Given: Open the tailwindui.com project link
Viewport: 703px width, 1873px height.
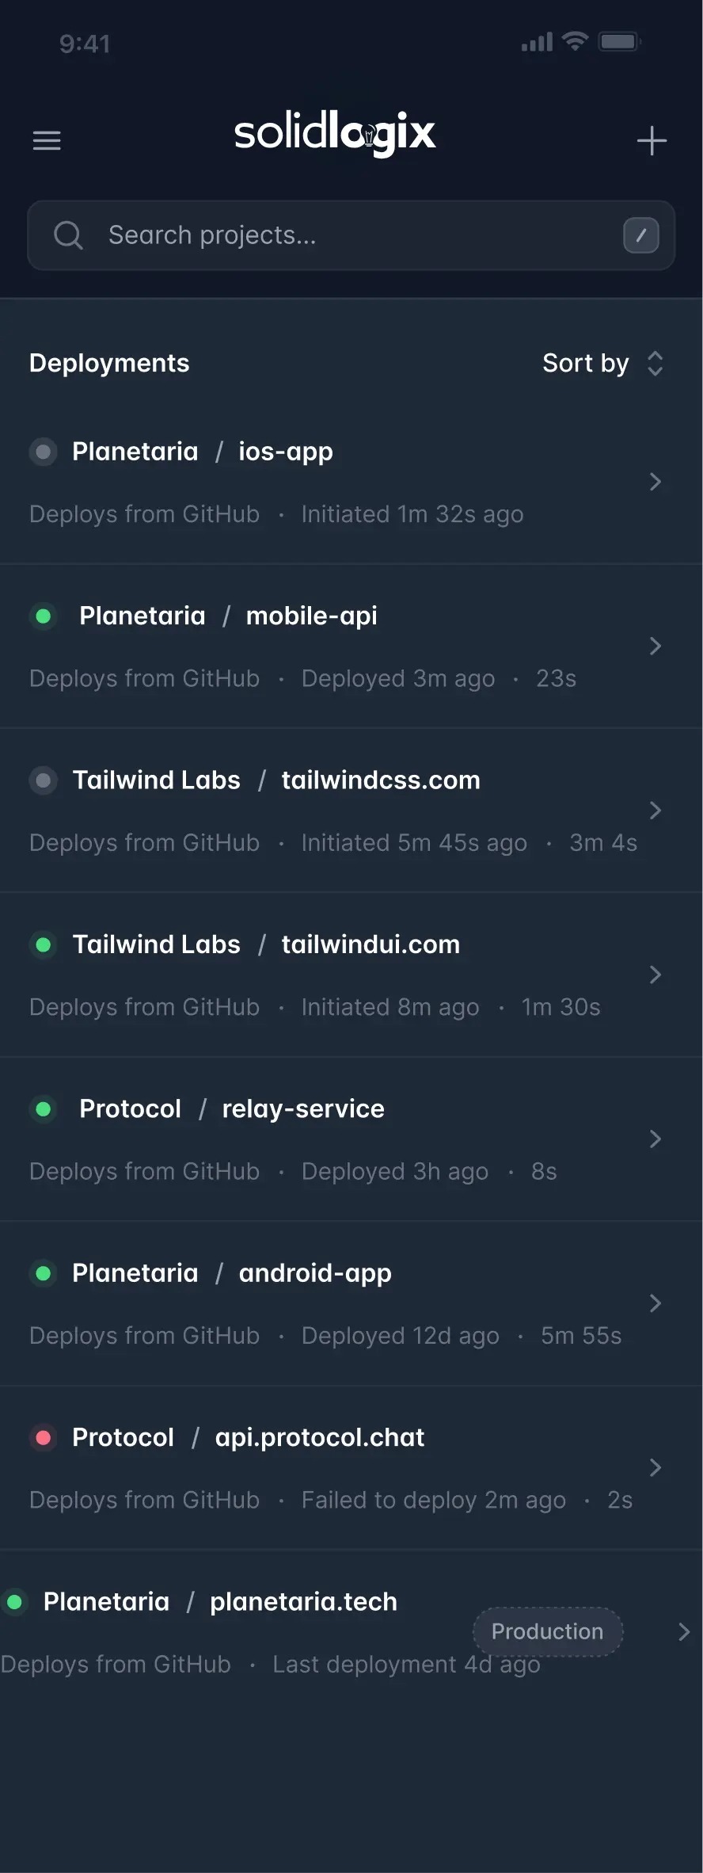Looking at the screenshot, I should (370, 944).
